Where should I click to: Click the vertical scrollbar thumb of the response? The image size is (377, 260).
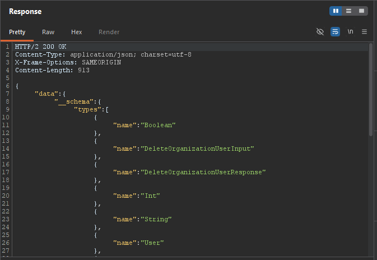[371, 90]
